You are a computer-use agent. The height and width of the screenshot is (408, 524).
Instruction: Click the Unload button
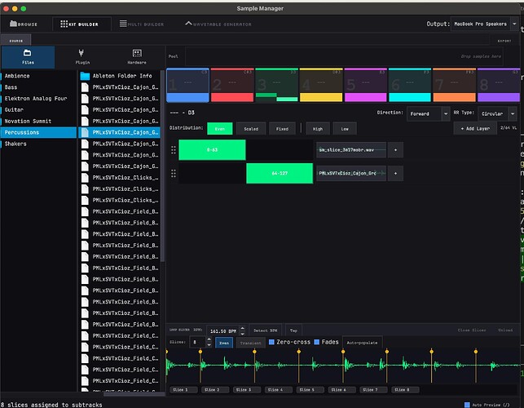pyautogui.click(x=505, y=330)
